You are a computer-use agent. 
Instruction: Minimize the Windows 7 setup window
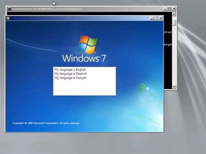pos(152,18)
